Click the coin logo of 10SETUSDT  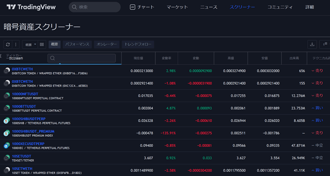(7, 158)
